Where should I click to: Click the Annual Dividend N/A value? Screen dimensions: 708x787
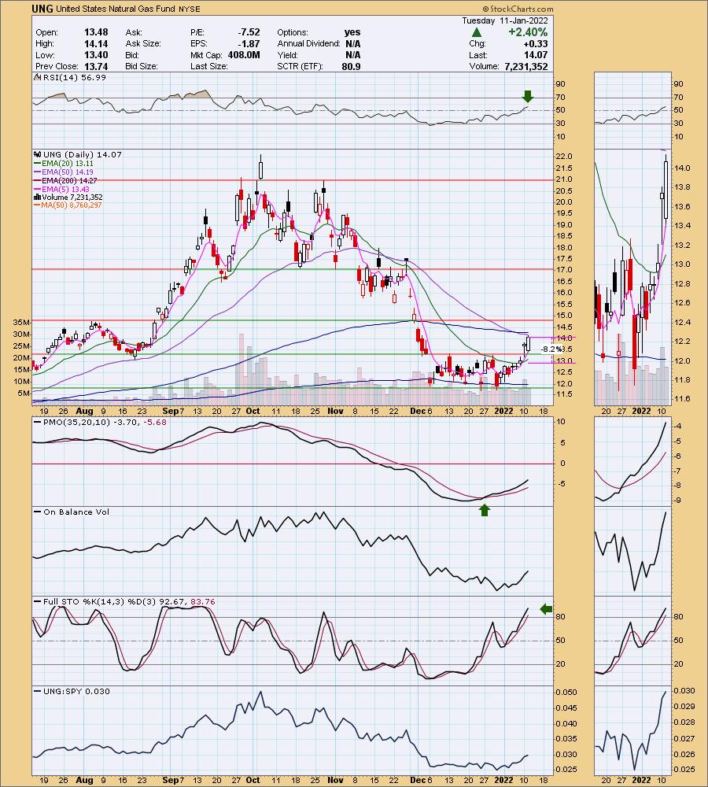[x=352, y=43]
